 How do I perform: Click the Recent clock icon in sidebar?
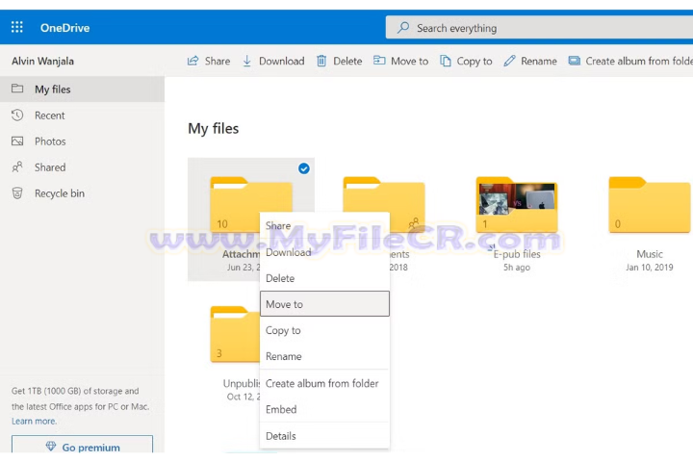pos(17,115)
